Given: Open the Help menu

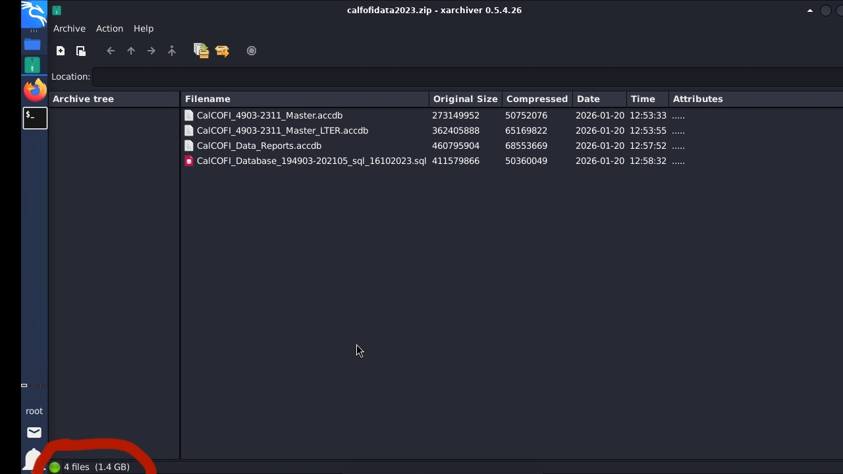Looking at the screenshot, I should 143,28.
